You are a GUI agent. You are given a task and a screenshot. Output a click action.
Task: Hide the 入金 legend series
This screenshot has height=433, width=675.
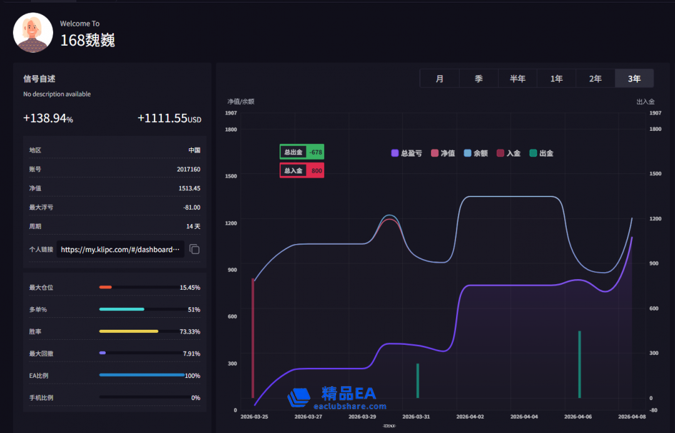click(509, 153)
